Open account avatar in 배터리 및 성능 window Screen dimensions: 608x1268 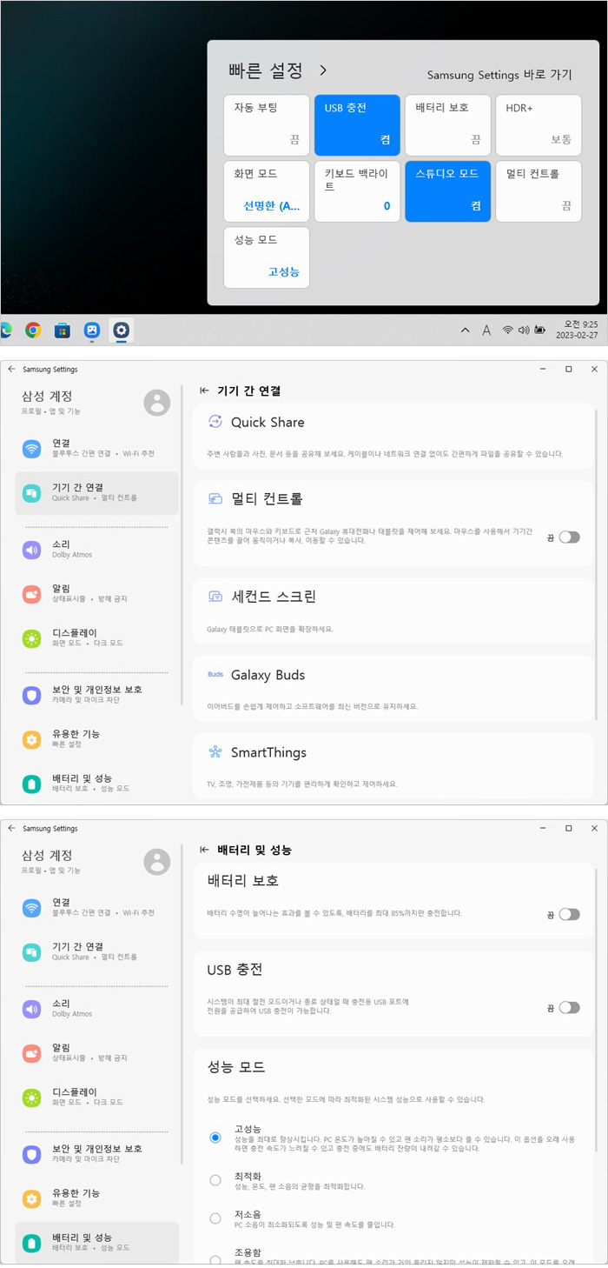[x=157, y=861]
